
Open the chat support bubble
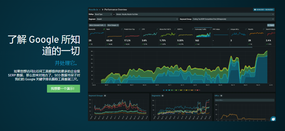[273, 119]
